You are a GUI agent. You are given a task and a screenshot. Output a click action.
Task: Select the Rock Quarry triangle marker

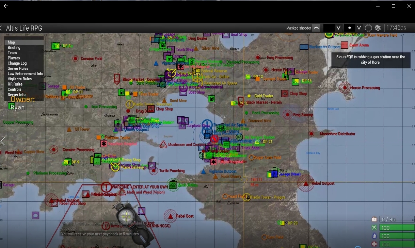click(x=215, y=177)
